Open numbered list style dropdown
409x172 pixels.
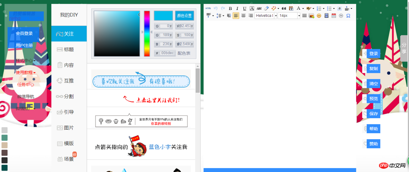point(324,9)
